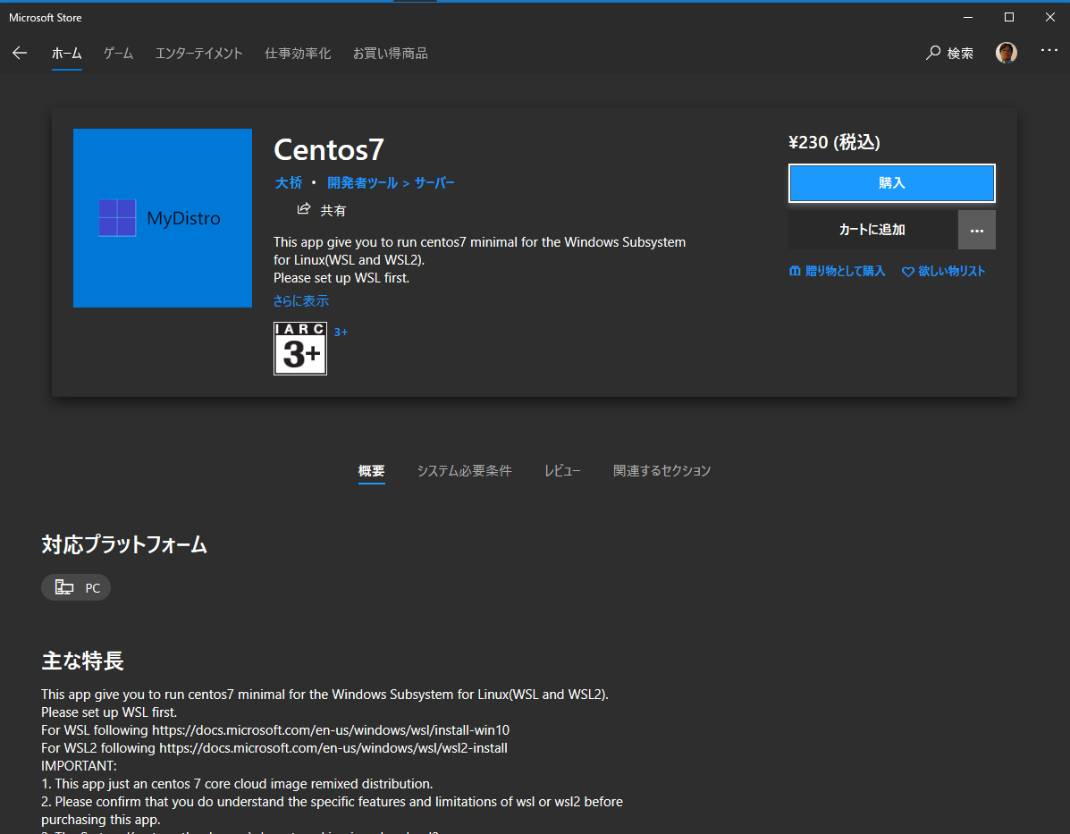Click the share icon next to 共有
1070x834 pixels.
[304, 209]
